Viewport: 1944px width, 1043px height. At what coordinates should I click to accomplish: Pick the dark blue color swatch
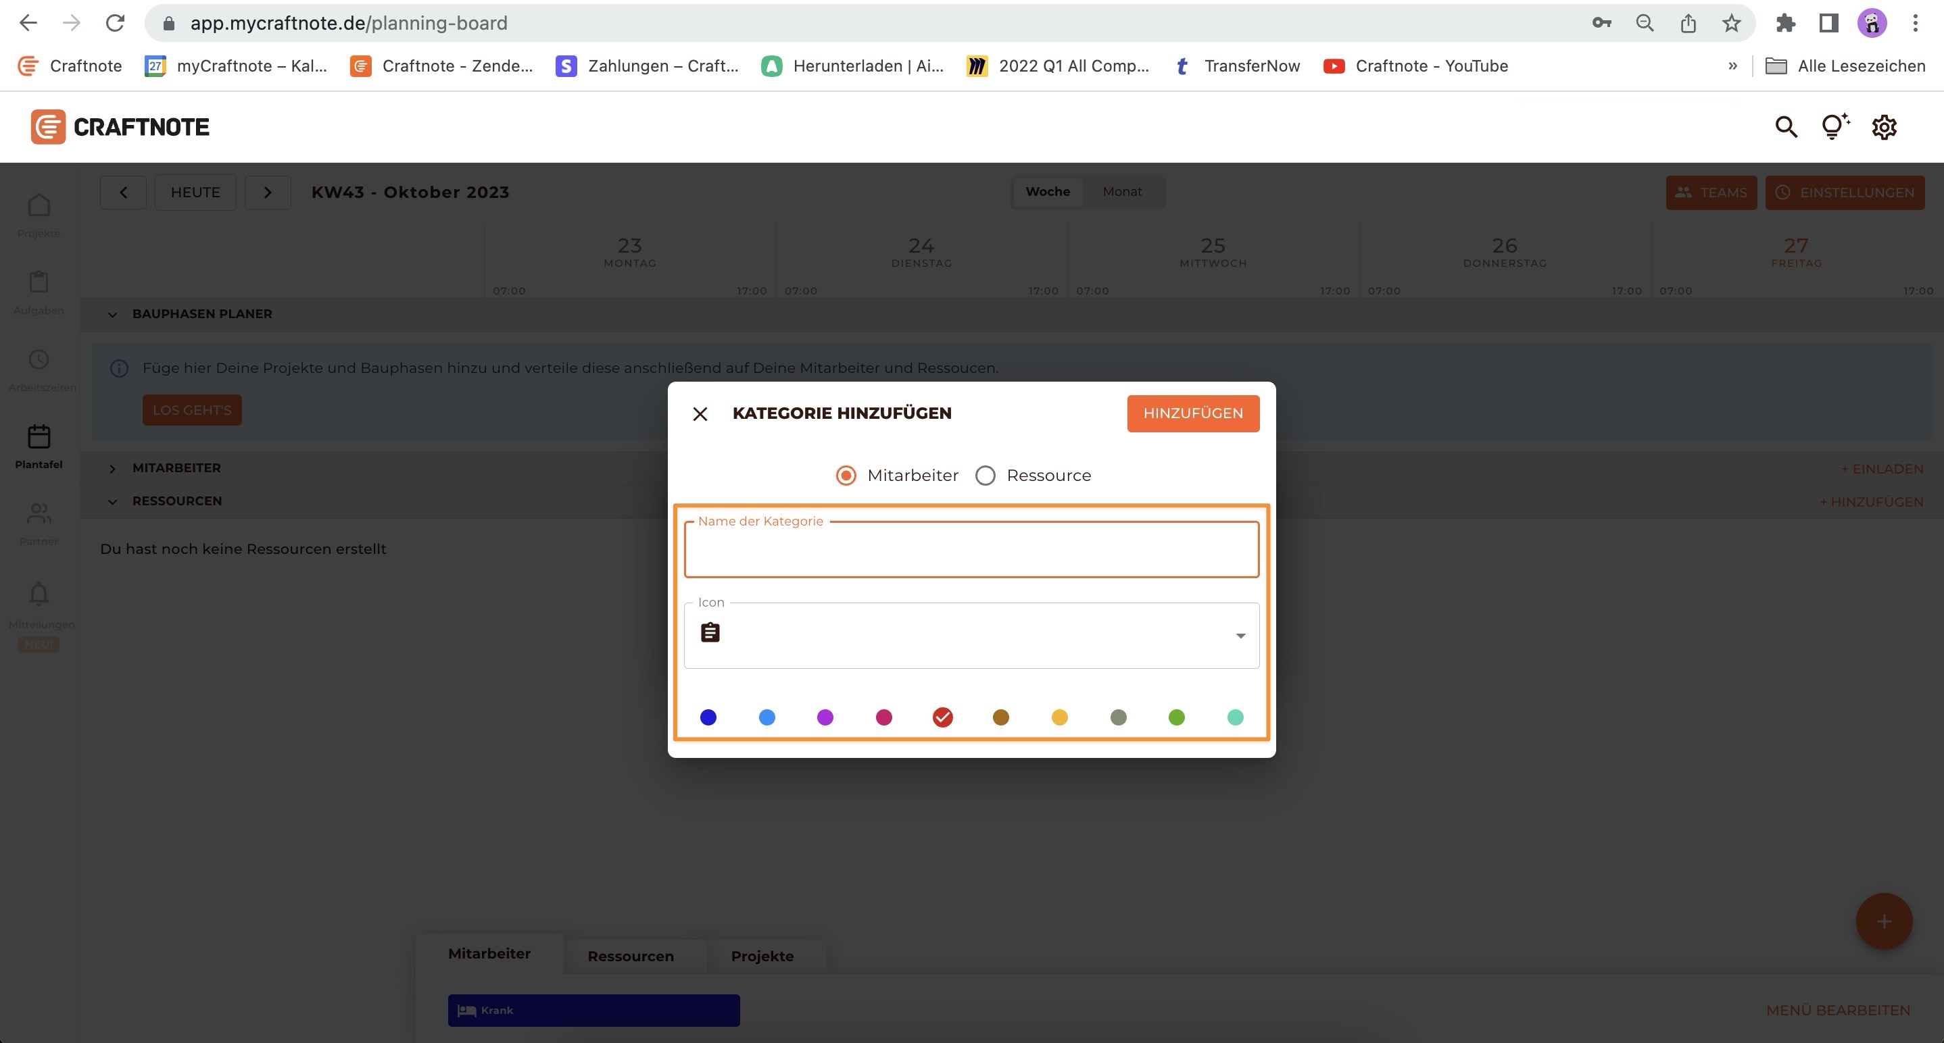708,717
